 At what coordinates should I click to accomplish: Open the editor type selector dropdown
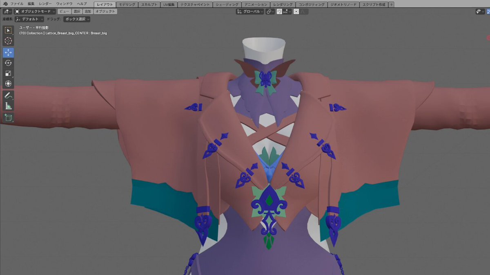[7, 11]
